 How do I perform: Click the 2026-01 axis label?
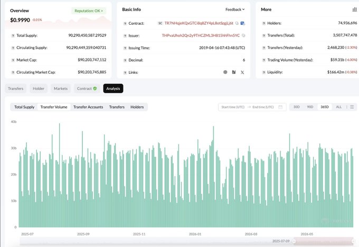(195, 234)
